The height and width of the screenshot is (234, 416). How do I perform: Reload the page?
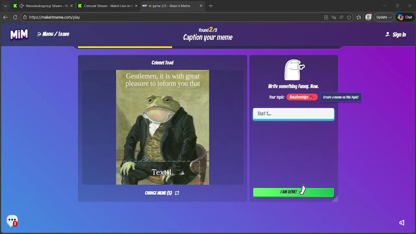pyautogui.click(x=15, y=17)
